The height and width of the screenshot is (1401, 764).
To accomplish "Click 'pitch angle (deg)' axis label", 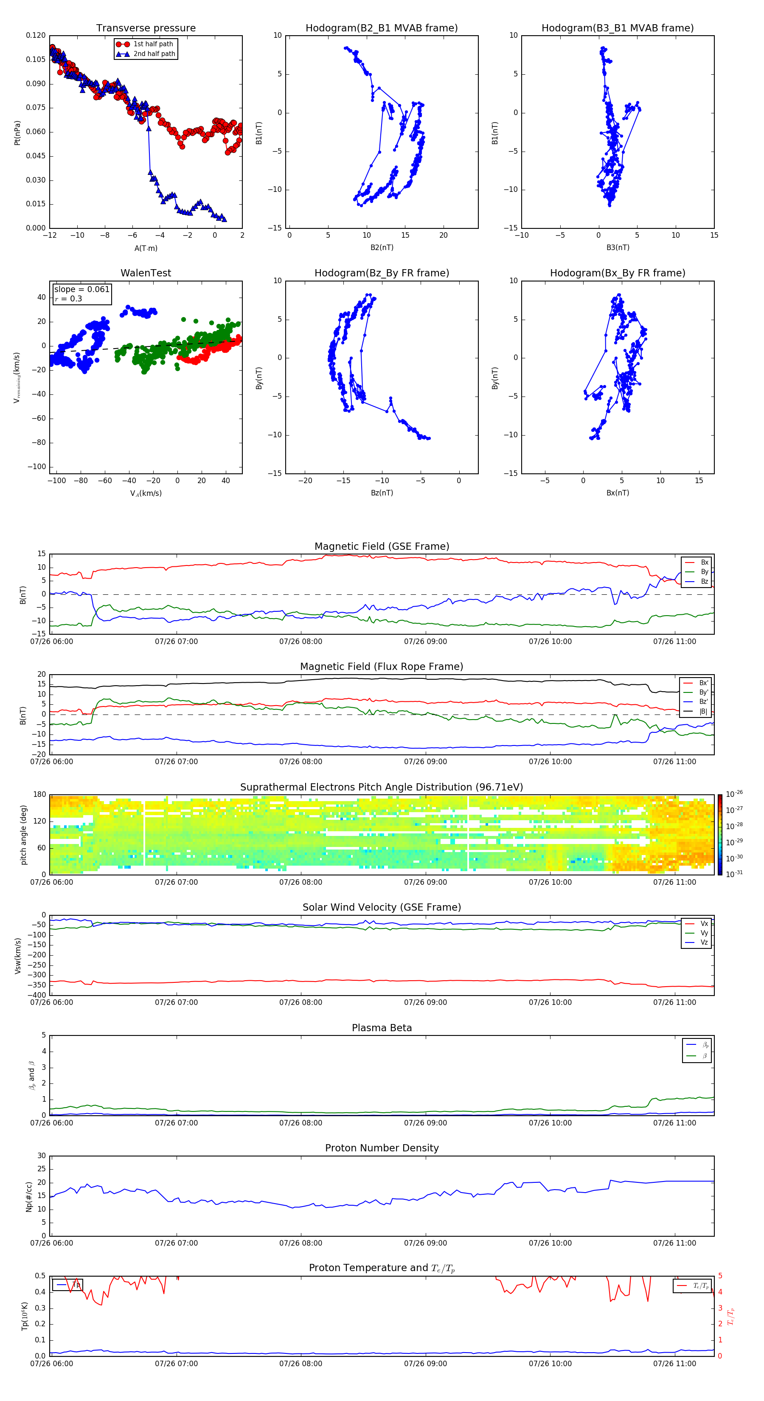I will 23,835.
